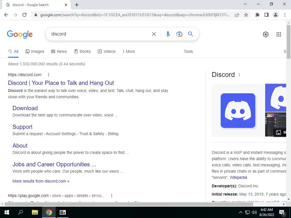Open the Extensions puzzle icon
Screen dimensions: 291x218
point(257,15)
